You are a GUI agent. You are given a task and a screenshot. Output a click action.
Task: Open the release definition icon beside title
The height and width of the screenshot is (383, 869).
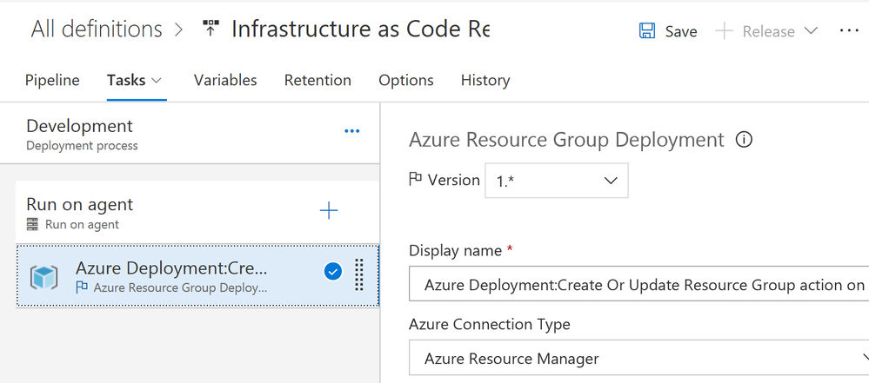coord(210,29)
